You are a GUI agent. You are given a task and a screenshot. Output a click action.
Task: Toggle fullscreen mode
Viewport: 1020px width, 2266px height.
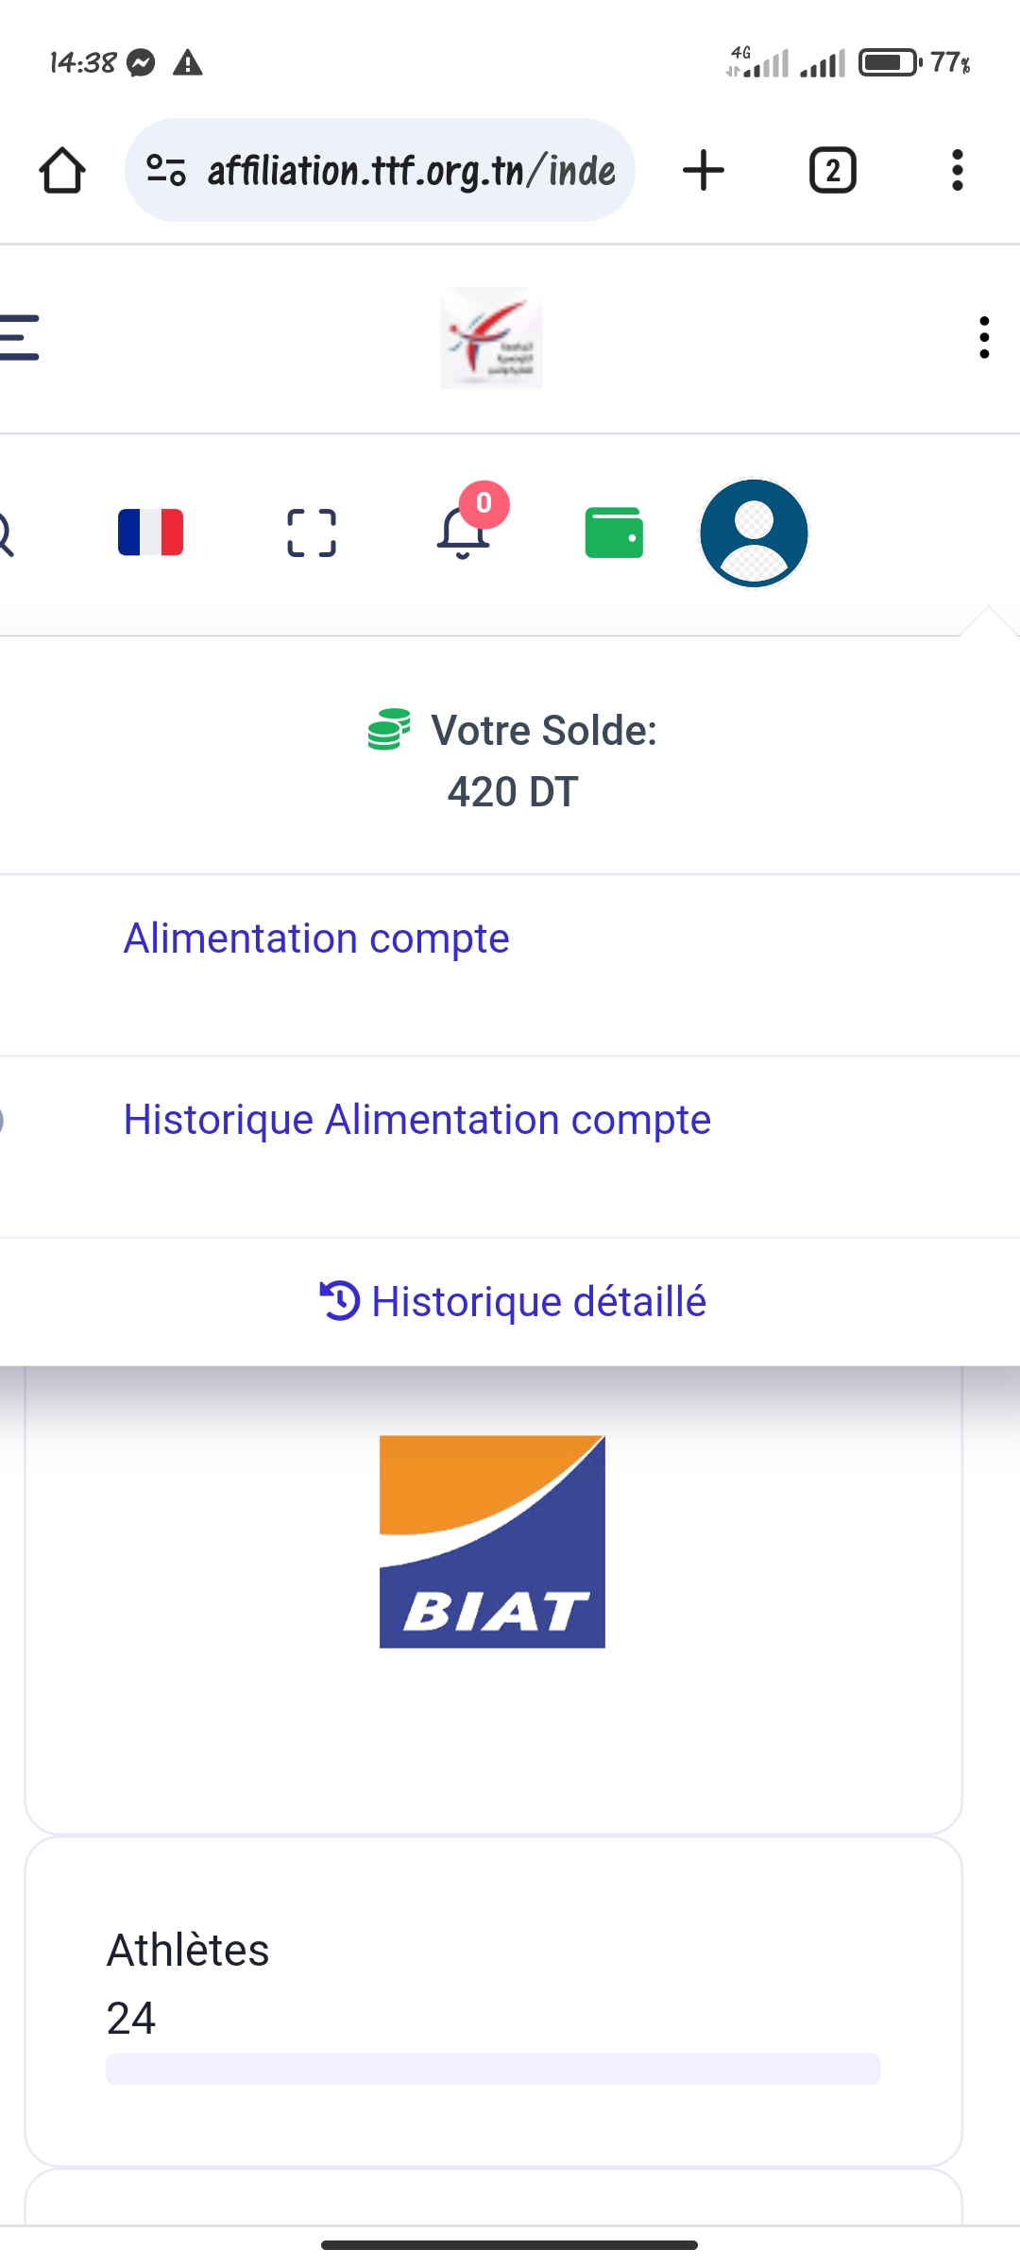(x=312, y=533)
